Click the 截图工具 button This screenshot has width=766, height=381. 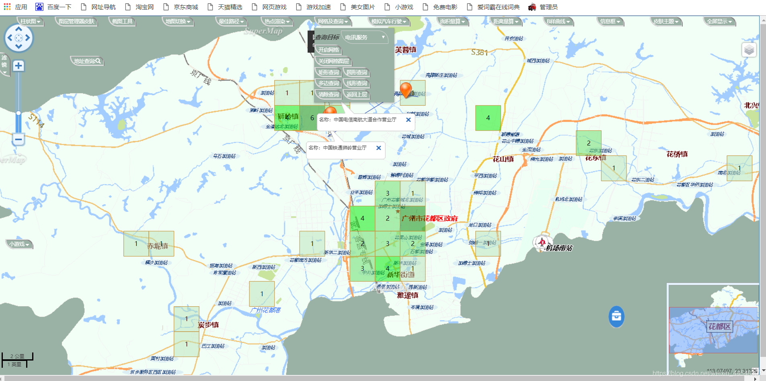pos(122,21)
